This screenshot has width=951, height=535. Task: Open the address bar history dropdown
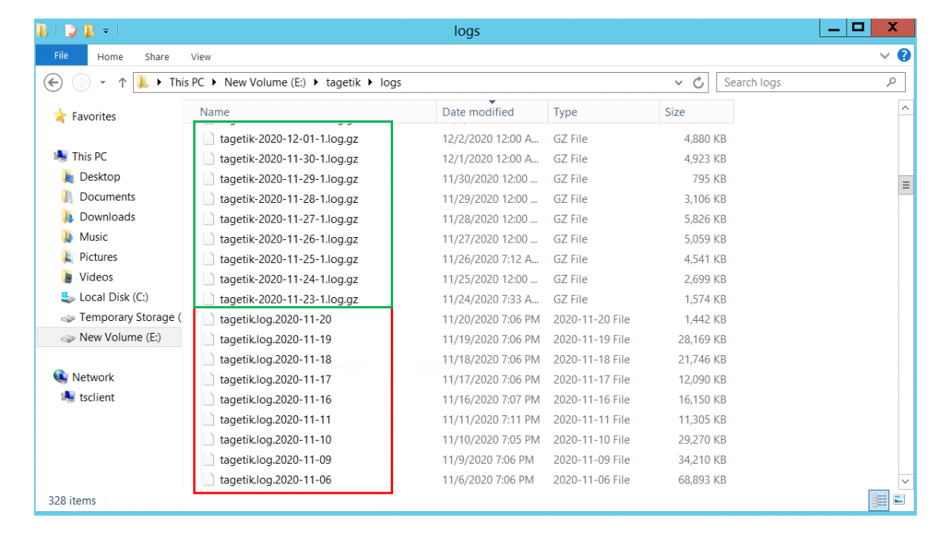point(678,82)
